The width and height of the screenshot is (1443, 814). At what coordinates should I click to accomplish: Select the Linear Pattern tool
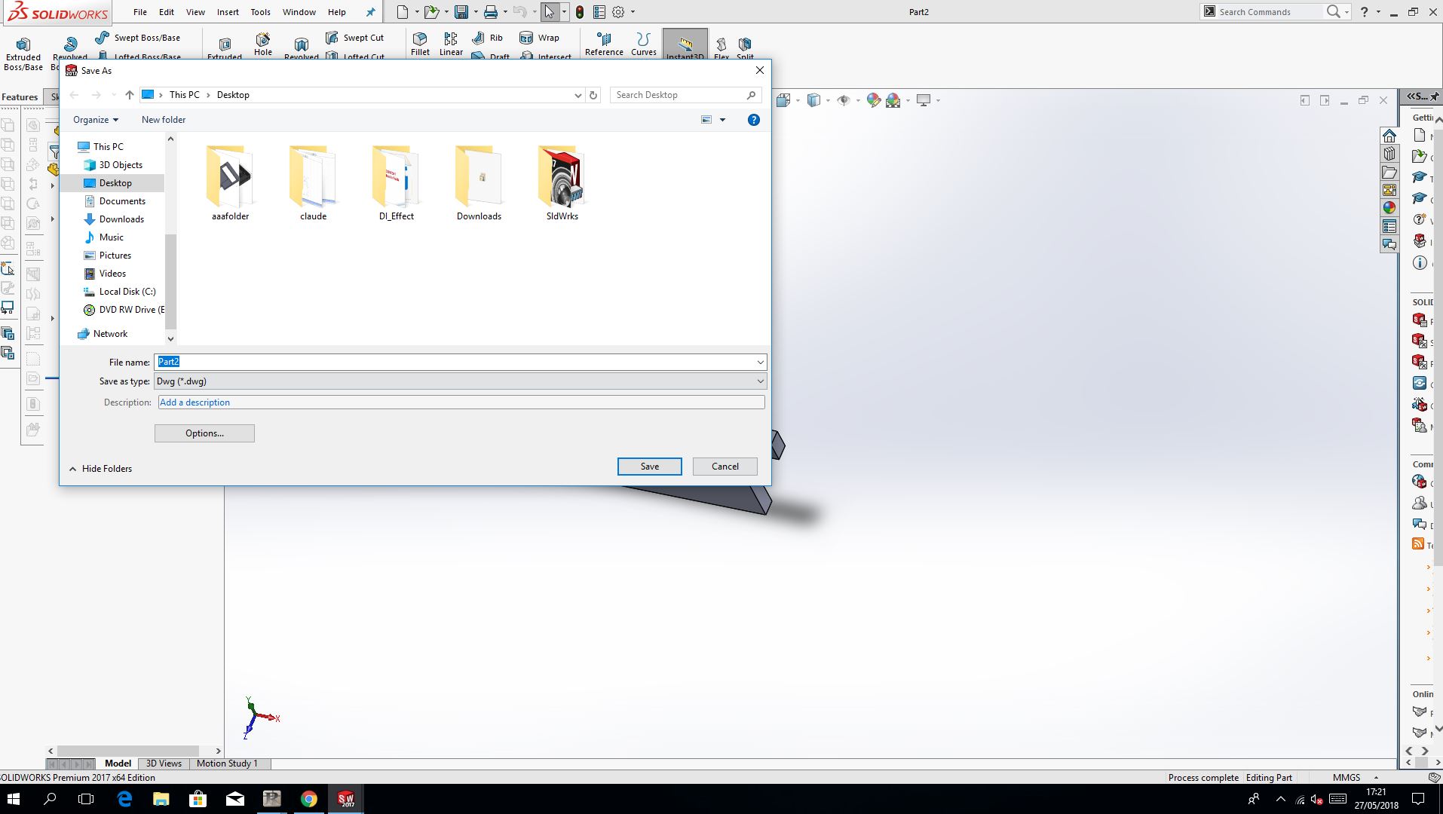pos(451,44)
